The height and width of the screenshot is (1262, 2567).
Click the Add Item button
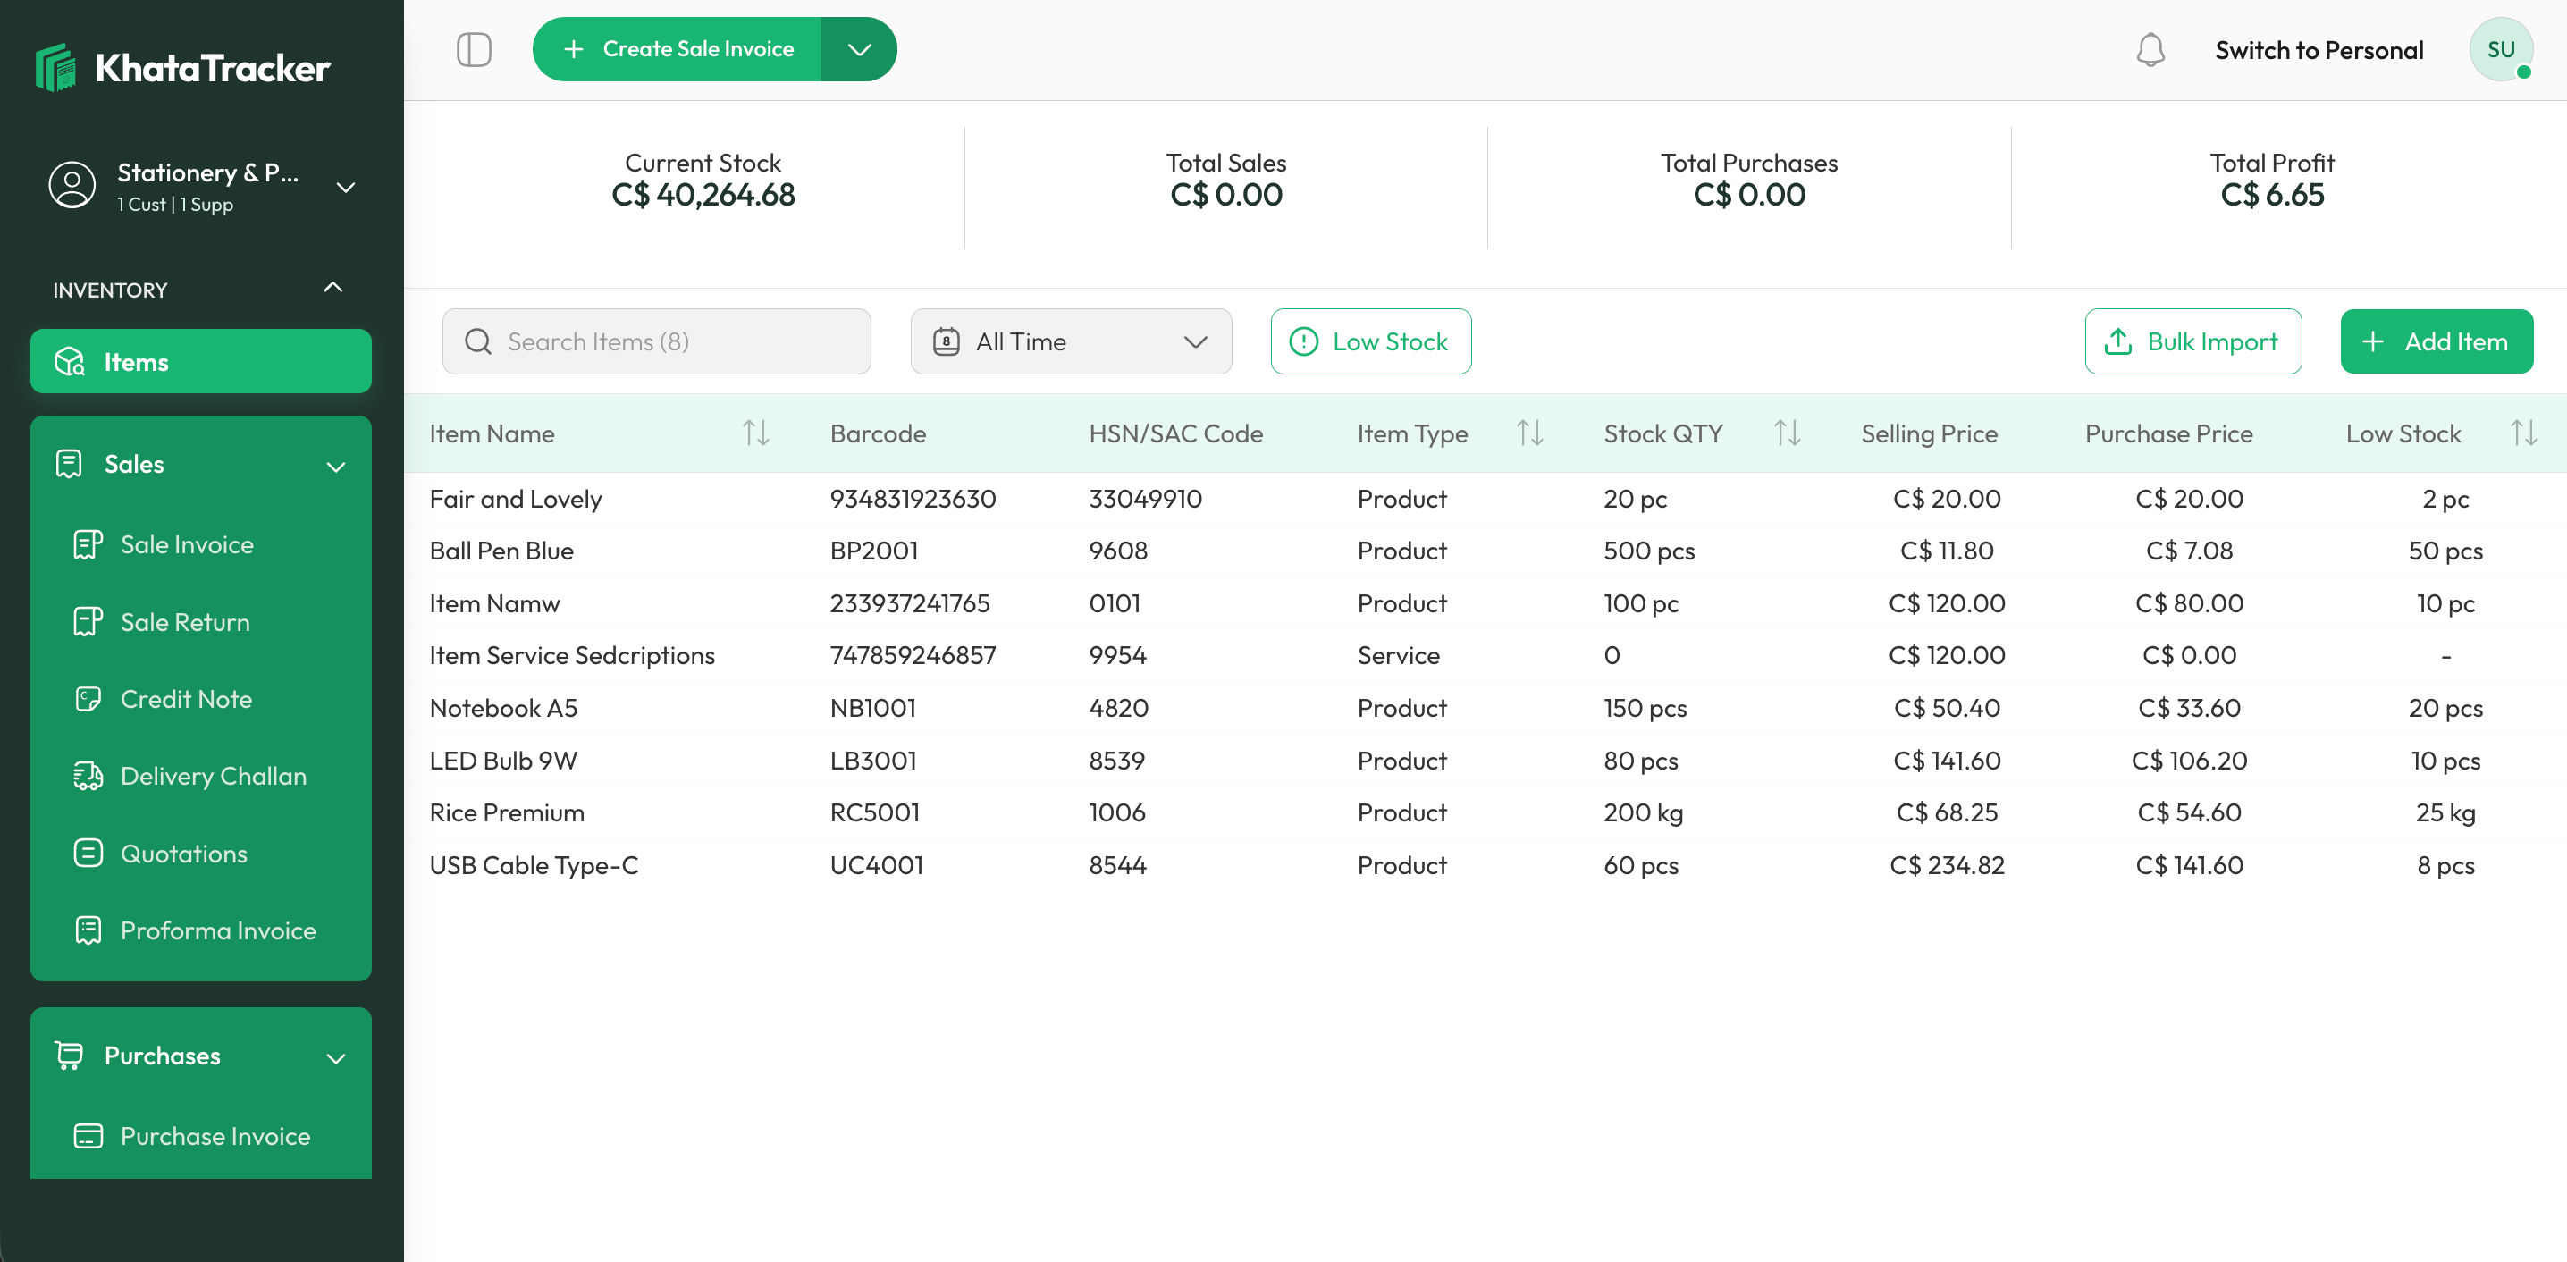coord(2437,342)
